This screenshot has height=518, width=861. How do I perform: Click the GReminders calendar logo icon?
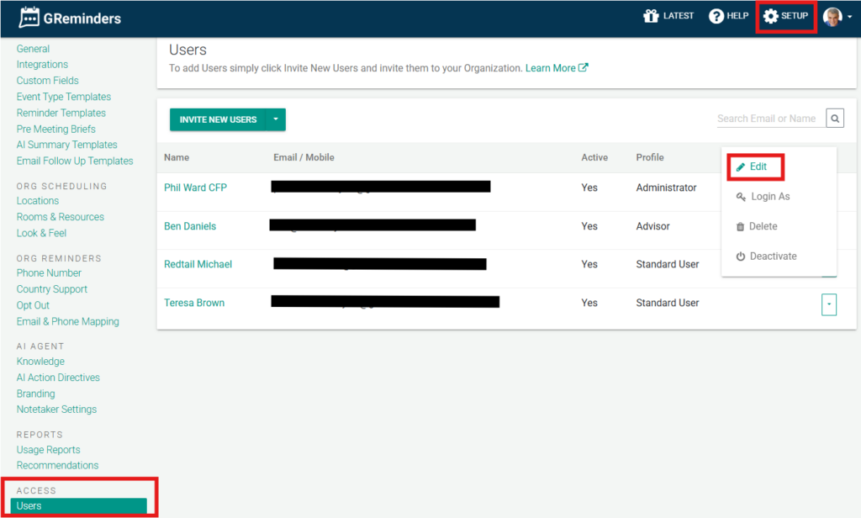(x=29, y=17)
